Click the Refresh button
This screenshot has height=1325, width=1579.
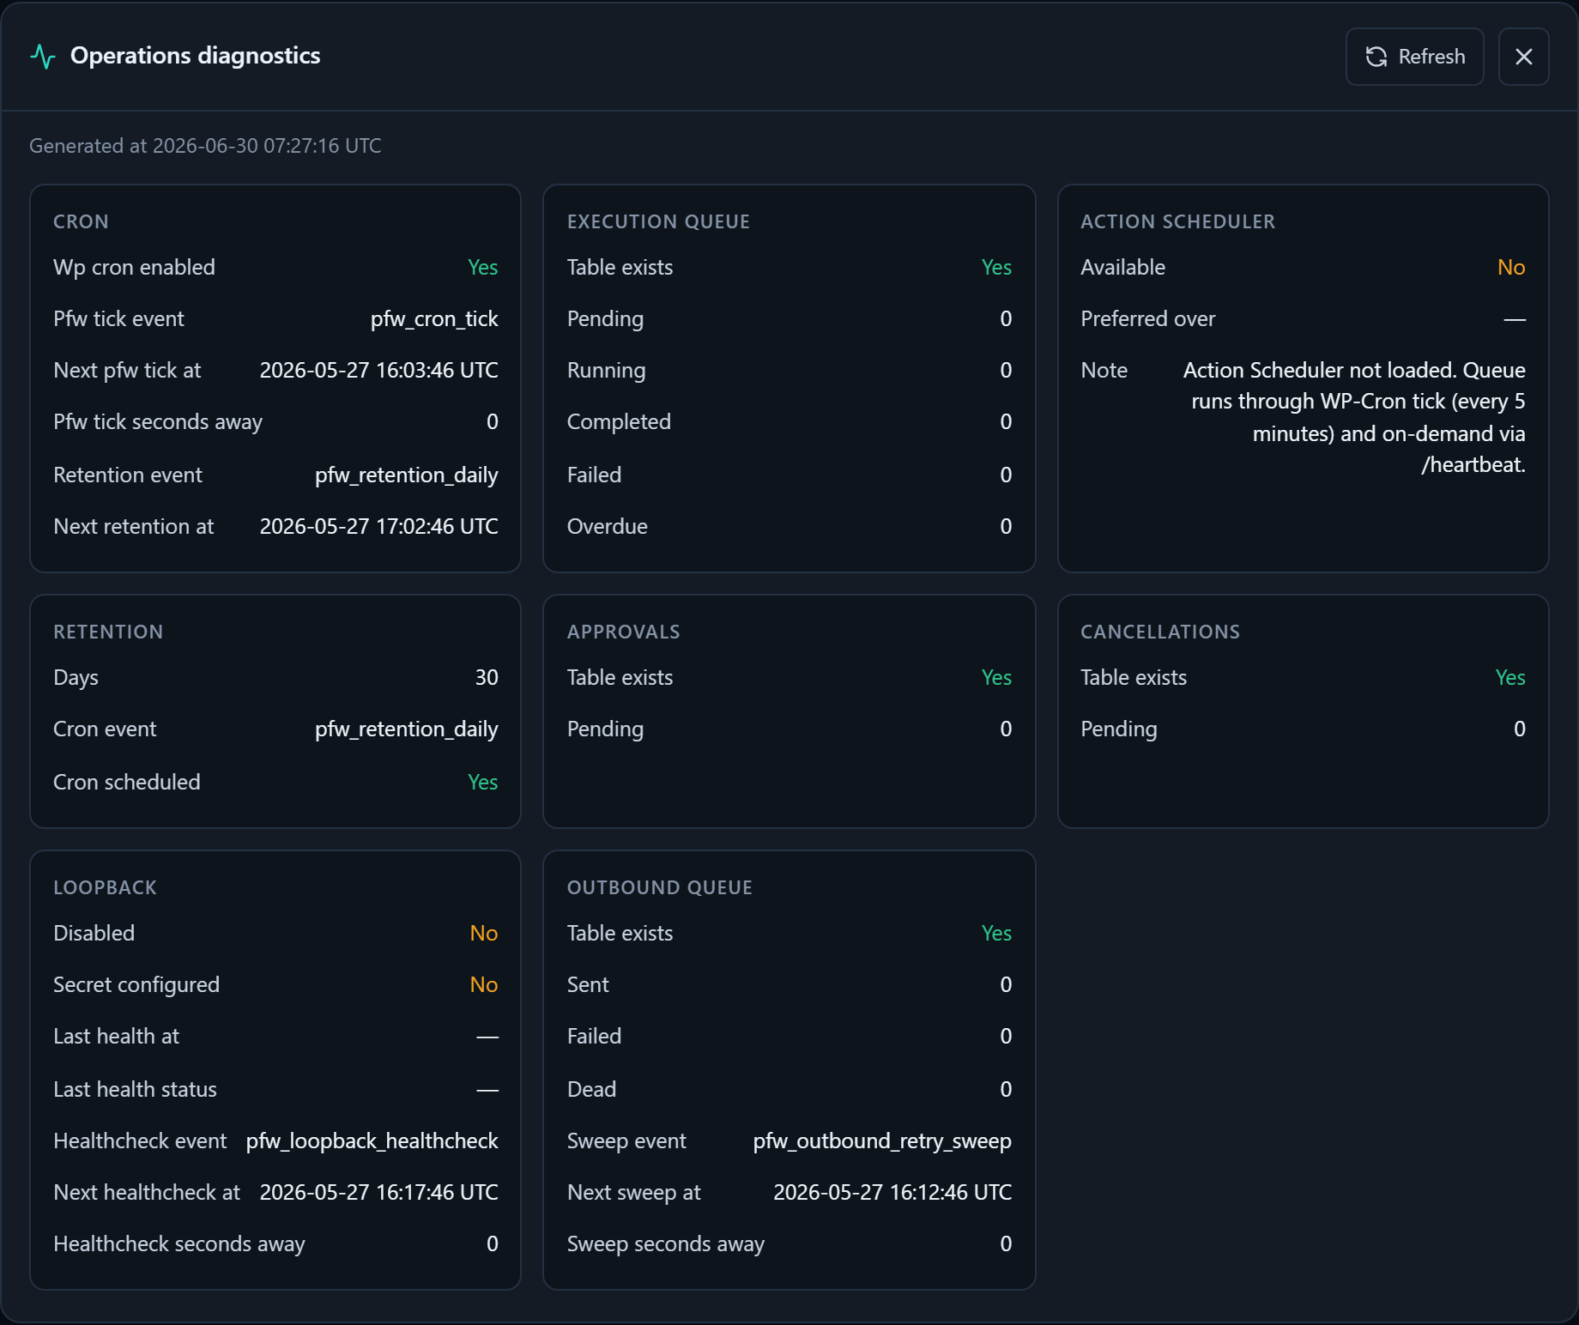click(x=1414, y=57)
